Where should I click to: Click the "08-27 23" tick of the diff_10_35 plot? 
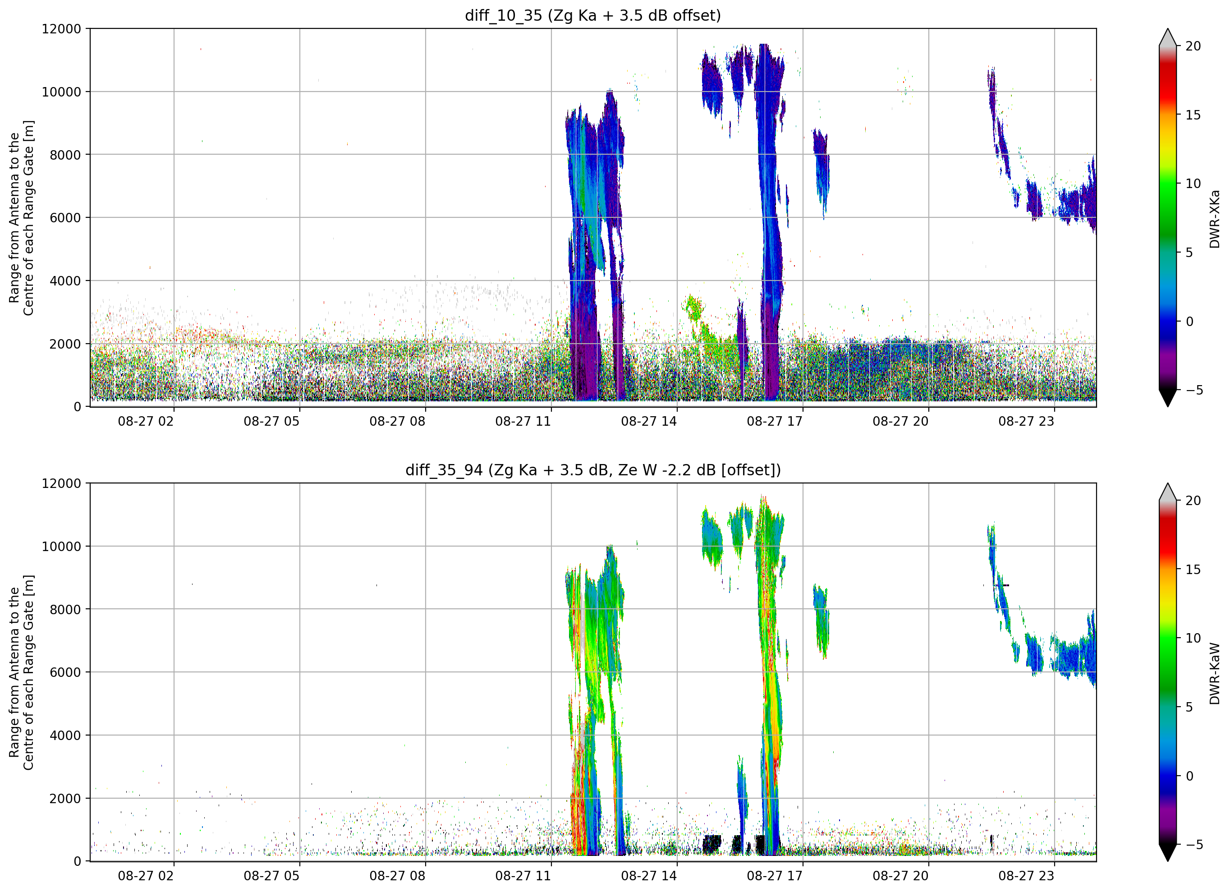[1027, 421]
